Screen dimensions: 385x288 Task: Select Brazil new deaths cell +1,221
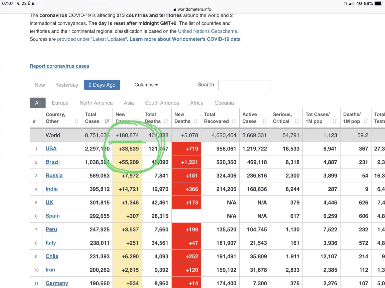[186, 162]
